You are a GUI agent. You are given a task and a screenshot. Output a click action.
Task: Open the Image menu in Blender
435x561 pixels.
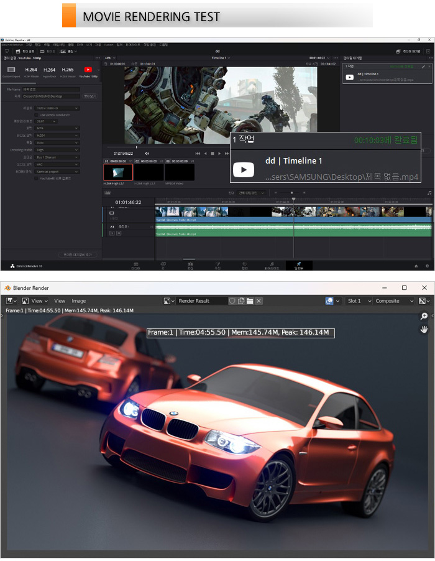[79, 301]
